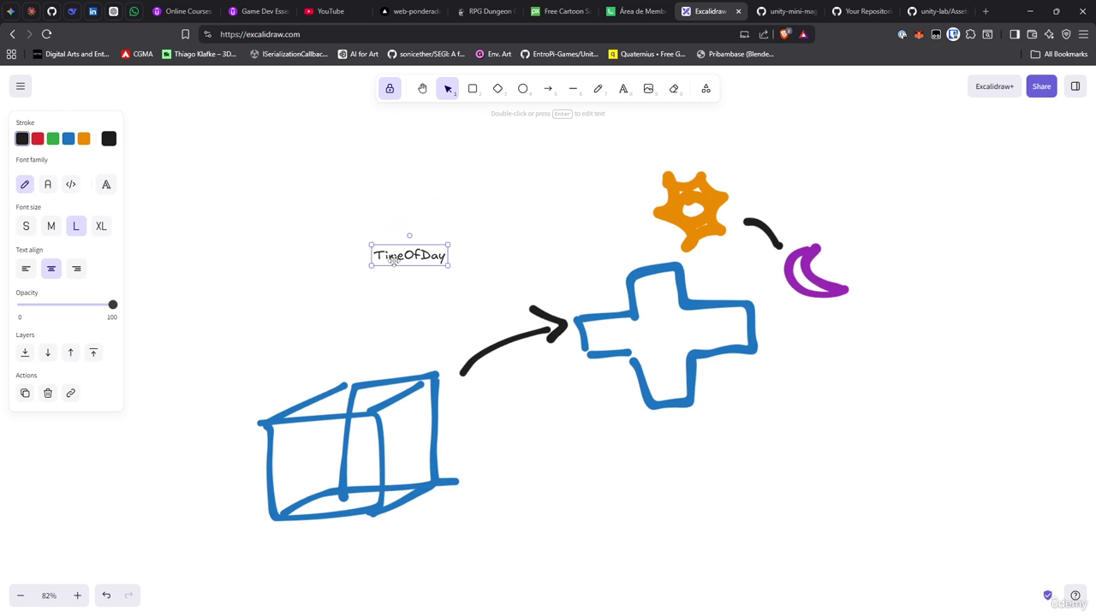The height and width of the screenshot is (616, 1096).
Task: Select the Hand panning tool
Action: pyautogui.click(x=422, y=88)
